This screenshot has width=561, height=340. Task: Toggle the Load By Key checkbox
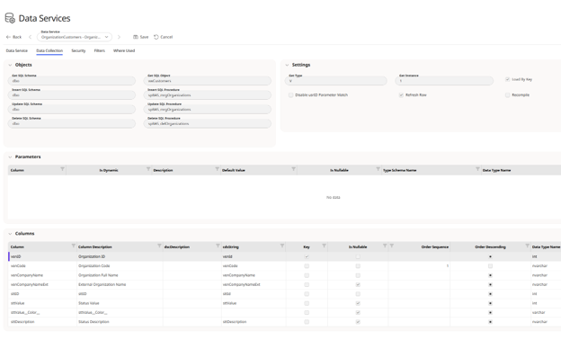click(507, 79)
